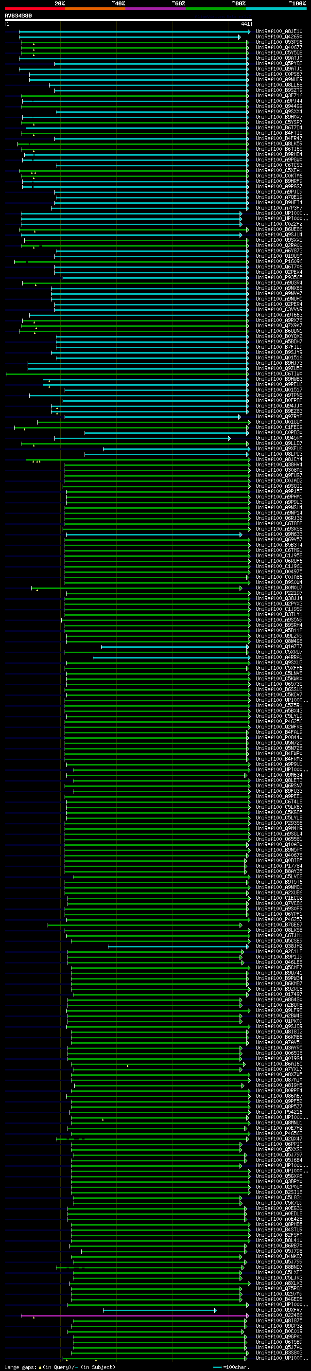The height and width of the screenshot is (1371, 311).
Task: Open hit UniRef100_Q40677
Action: pyautogui.click(x=279, y=47)
